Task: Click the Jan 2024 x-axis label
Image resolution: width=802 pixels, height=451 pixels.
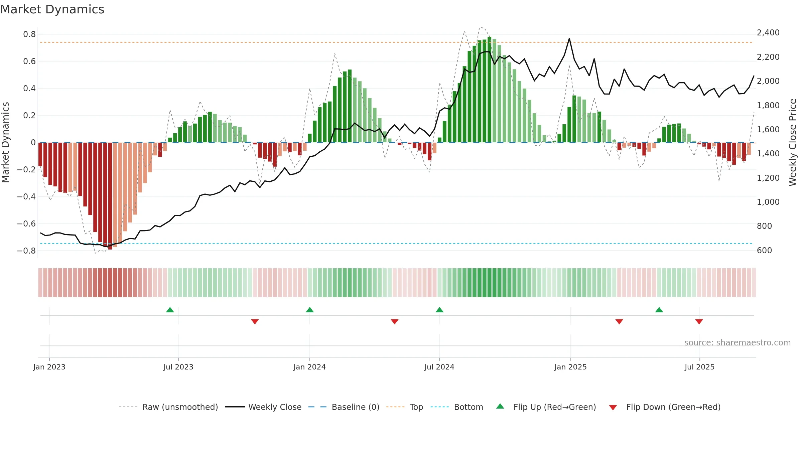Action: 310,367
